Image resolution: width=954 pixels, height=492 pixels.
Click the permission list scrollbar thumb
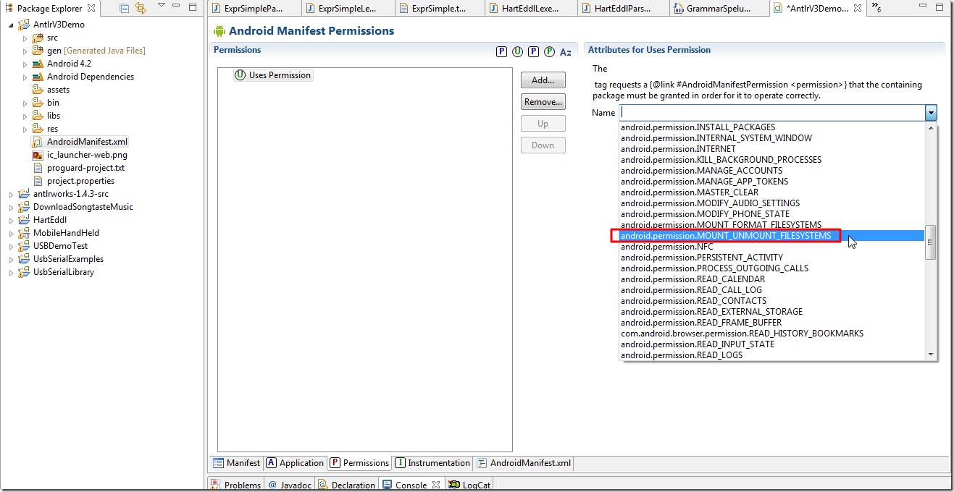pyautogui.click(x=932, y=242)
